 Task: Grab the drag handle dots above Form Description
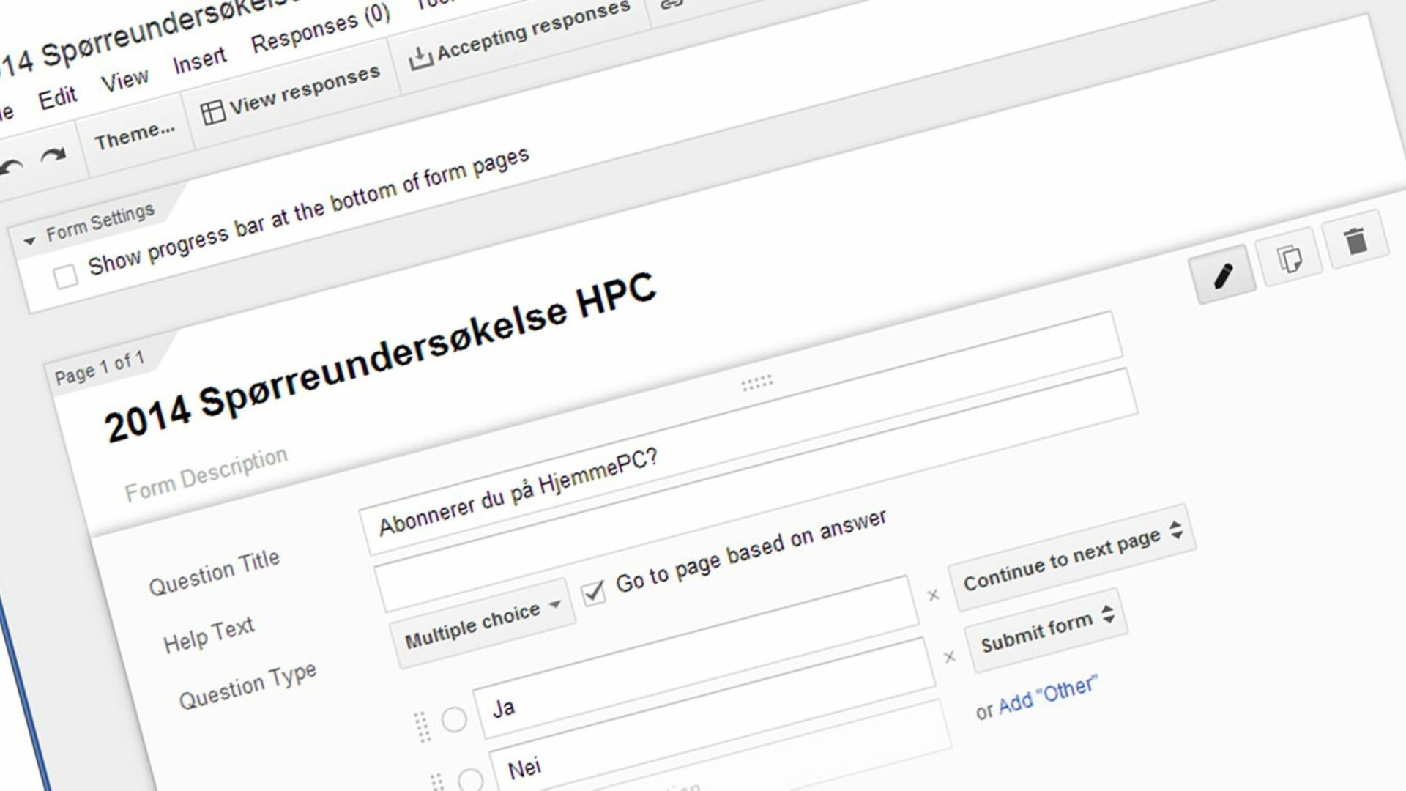(x=758, y=382)
